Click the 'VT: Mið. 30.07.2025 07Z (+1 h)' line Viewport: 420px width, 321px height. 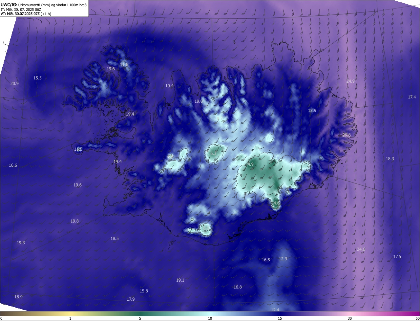coord(26,14)
